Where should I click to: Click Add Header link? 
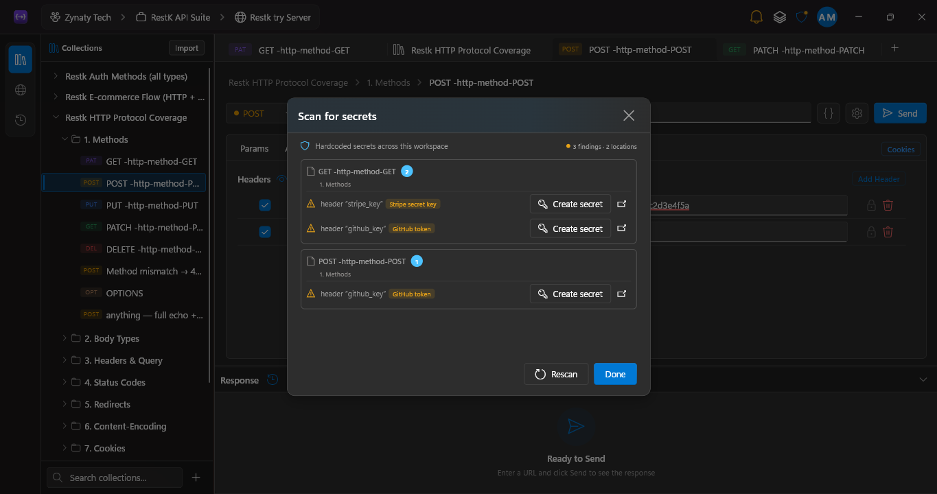879,179
